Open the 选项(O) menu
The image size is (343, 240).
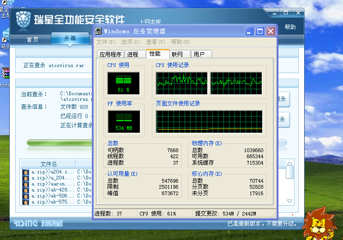(x=131, y=42)
